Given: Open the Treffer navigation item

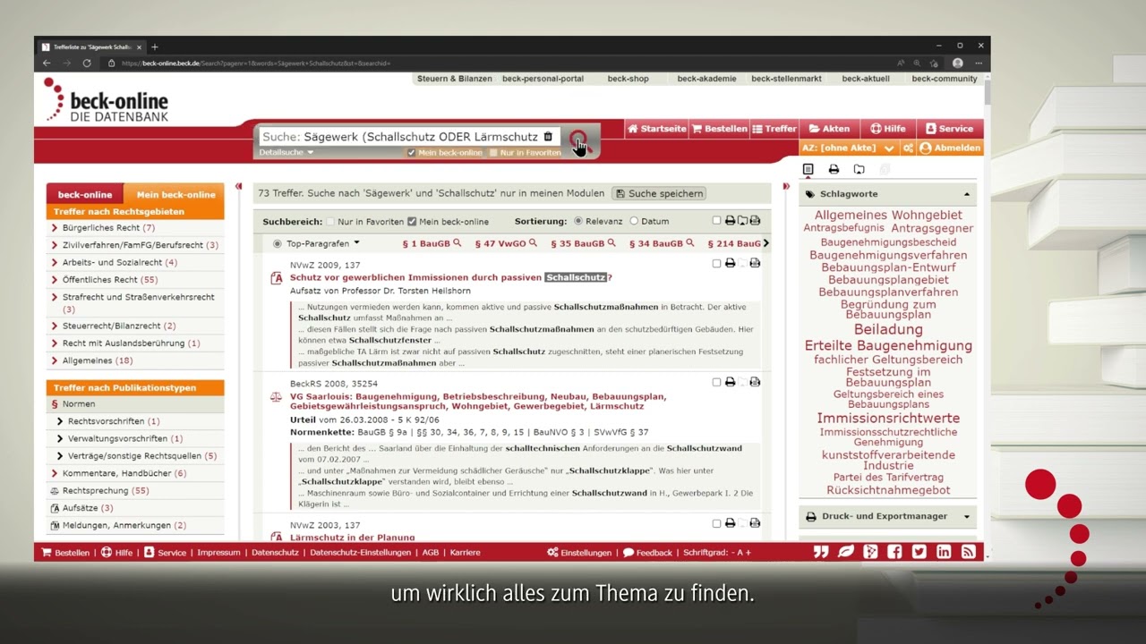Looking at the screenshot, I should (x=774, y=129).
